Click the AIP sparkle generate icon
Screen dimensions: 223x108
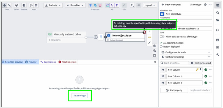point(112,5)
